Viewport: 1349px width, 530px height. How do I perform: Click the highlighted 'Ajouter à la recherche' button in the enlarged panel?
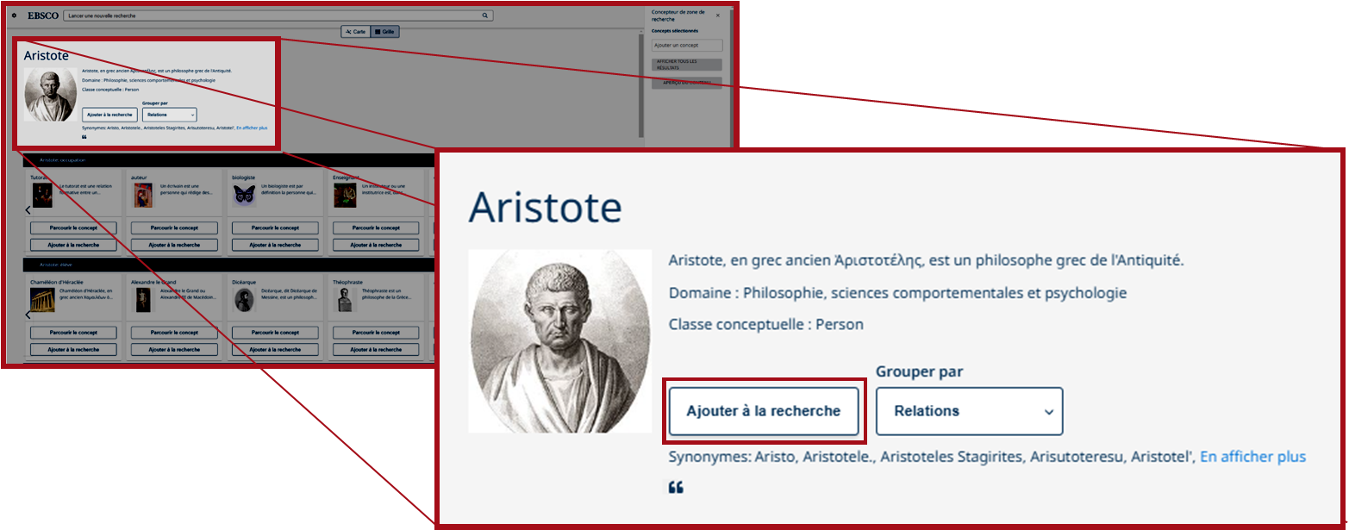[763, 411]
